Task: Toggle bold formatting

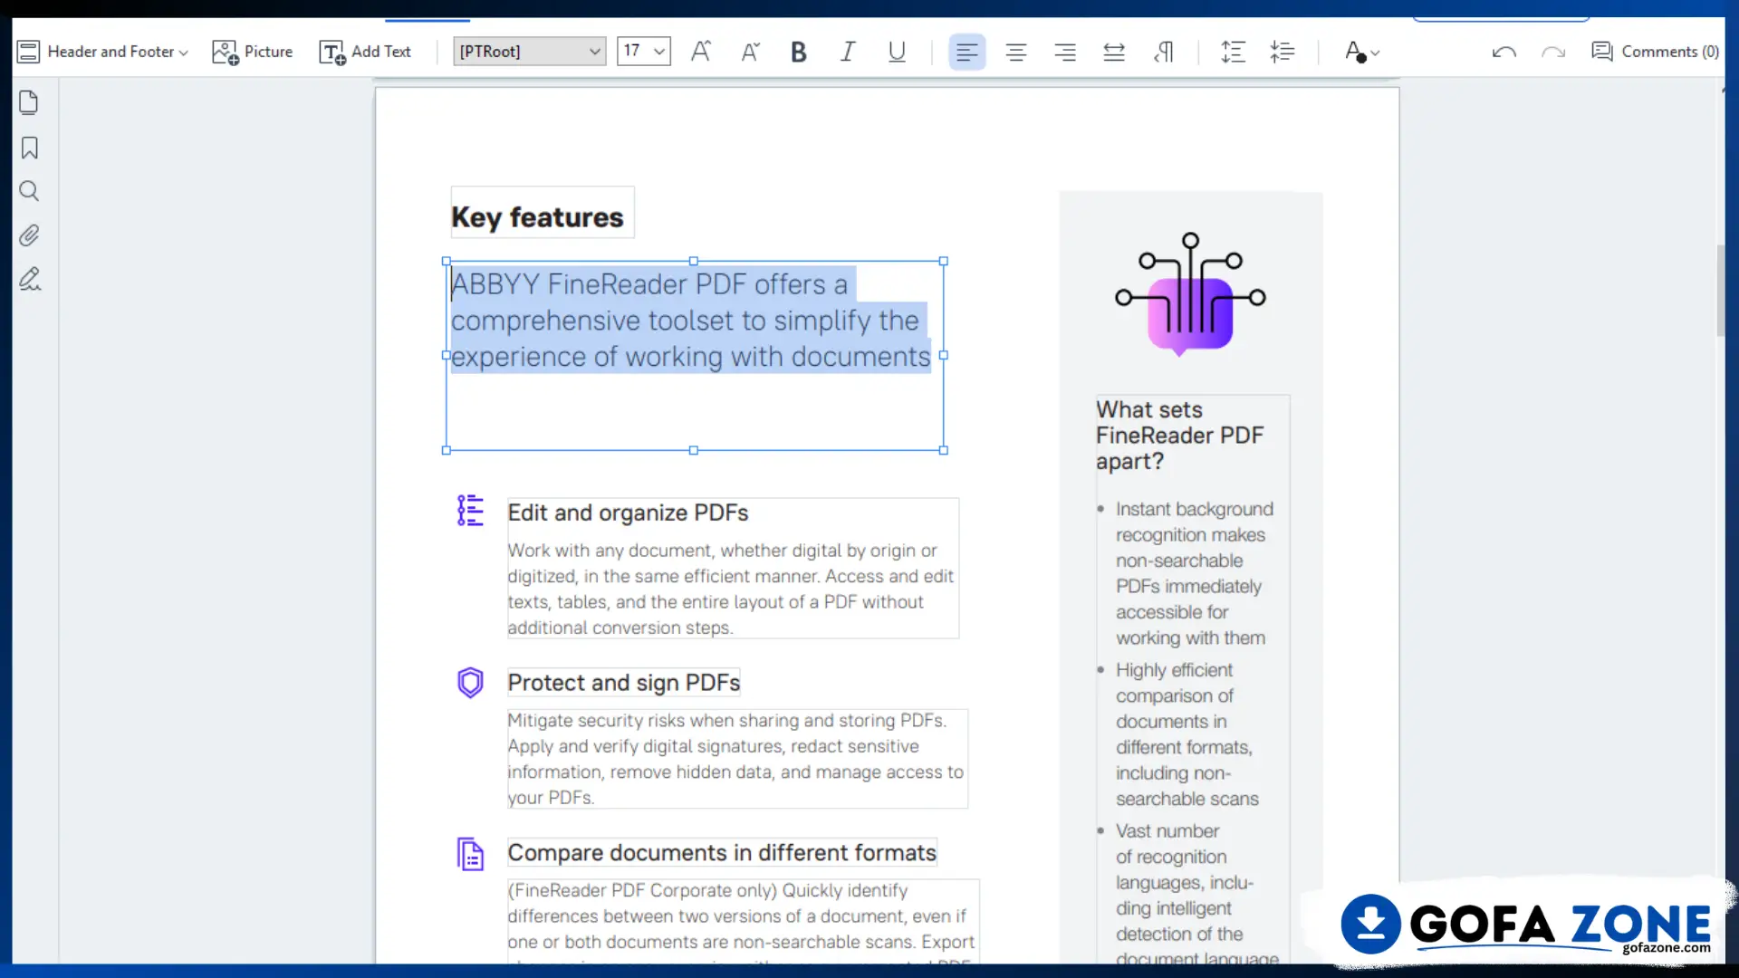Action: [798, 52]
